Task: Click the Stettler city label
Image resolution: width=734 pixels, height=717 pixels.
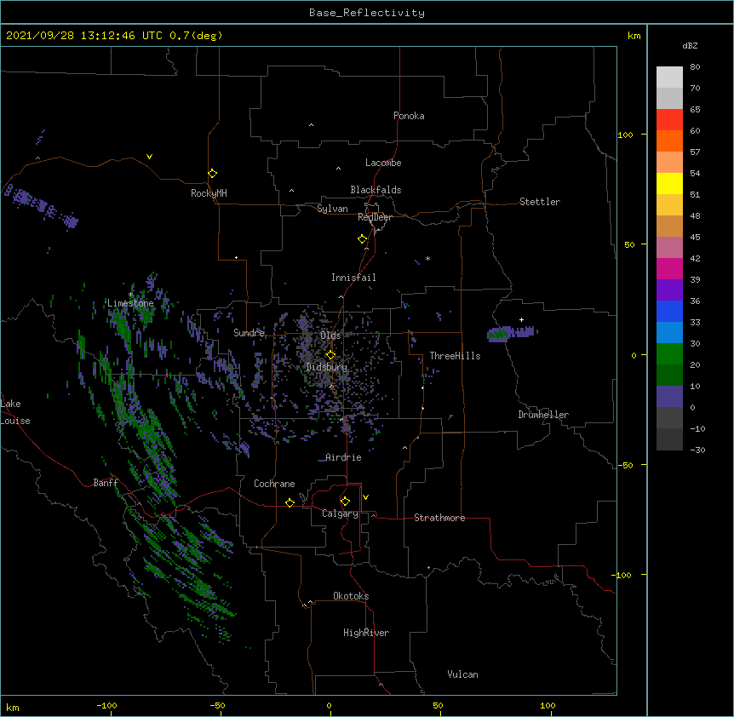Action: tap(540, 202)
